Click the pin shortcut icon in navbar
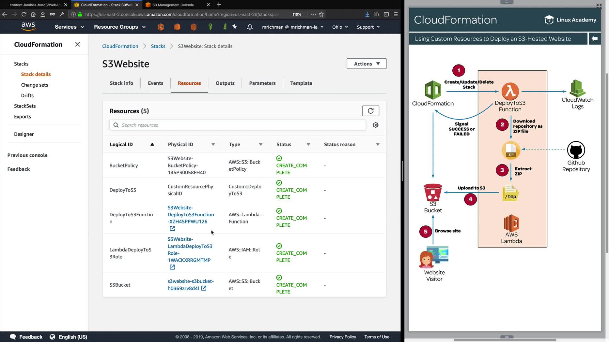The height and width of the screenshot is (342, 609). pos(235,27)
